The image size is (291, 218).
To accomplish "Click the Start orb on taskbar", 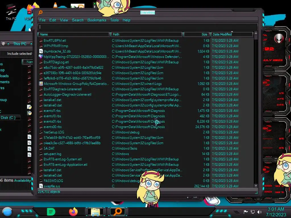I will pos(7,212).
